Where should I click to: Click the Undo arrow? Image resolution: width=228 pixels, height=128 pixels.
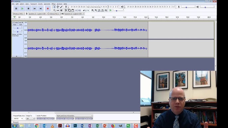(84, 10)
